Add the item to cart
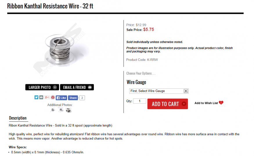This screenshot has height=156, width=254. point(167,104)
